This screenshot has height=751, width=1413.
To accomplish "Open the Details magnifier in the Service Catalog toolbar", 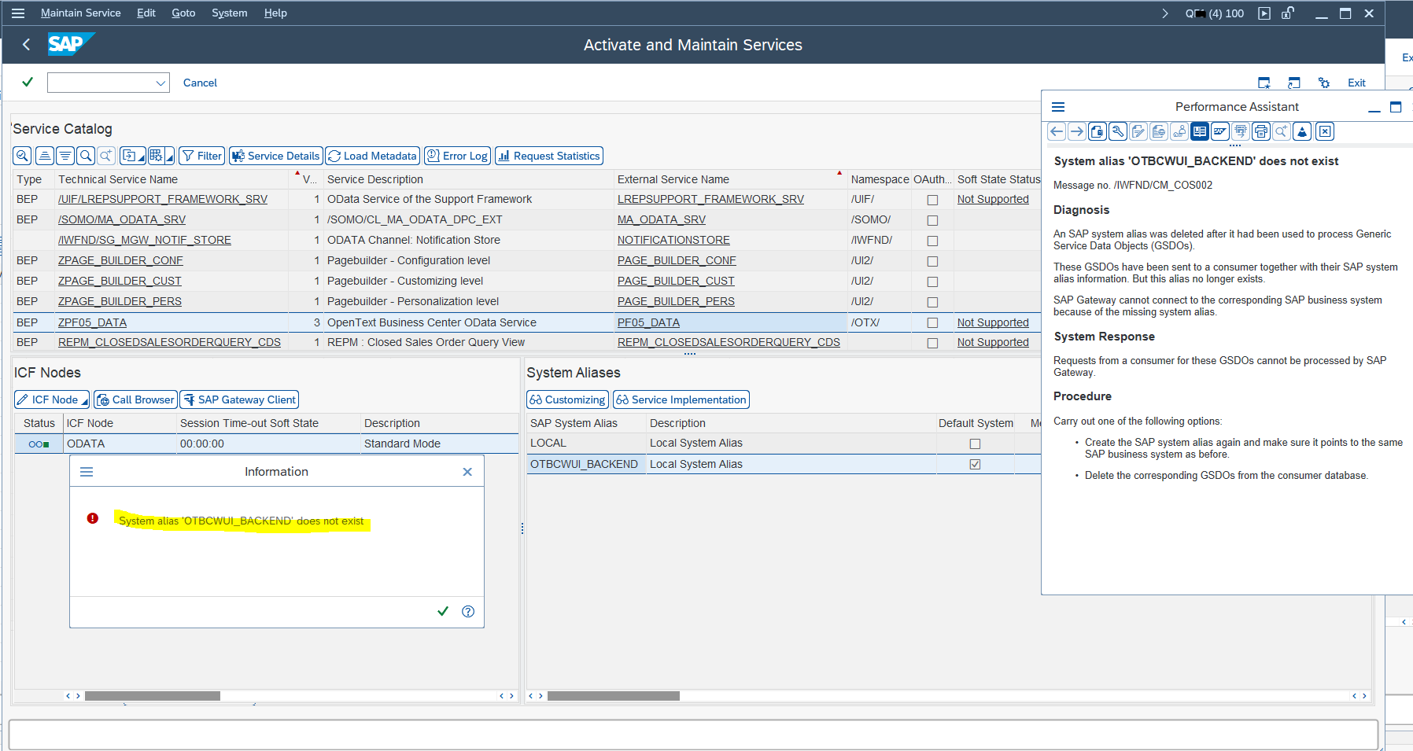I will 23,156.
